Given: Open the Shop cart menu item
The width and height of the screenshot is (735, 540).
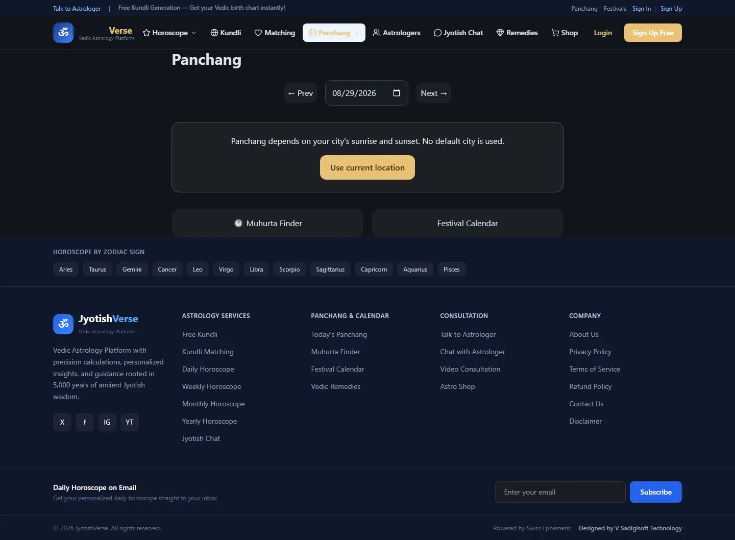Looking at the screenshot, I should point(565,33).
